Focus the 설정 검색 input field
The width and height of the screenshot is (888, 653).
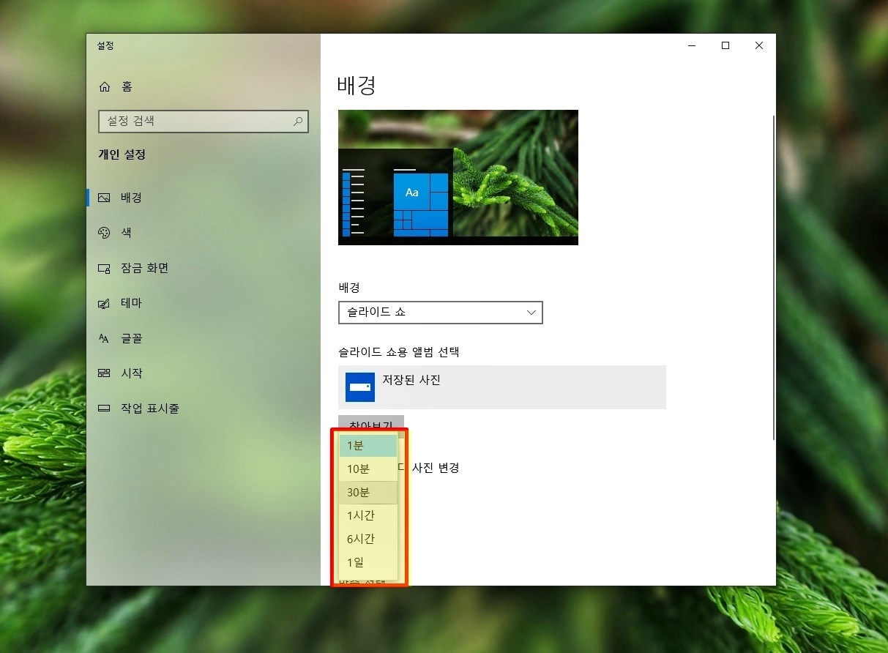[x=204, y=122]
